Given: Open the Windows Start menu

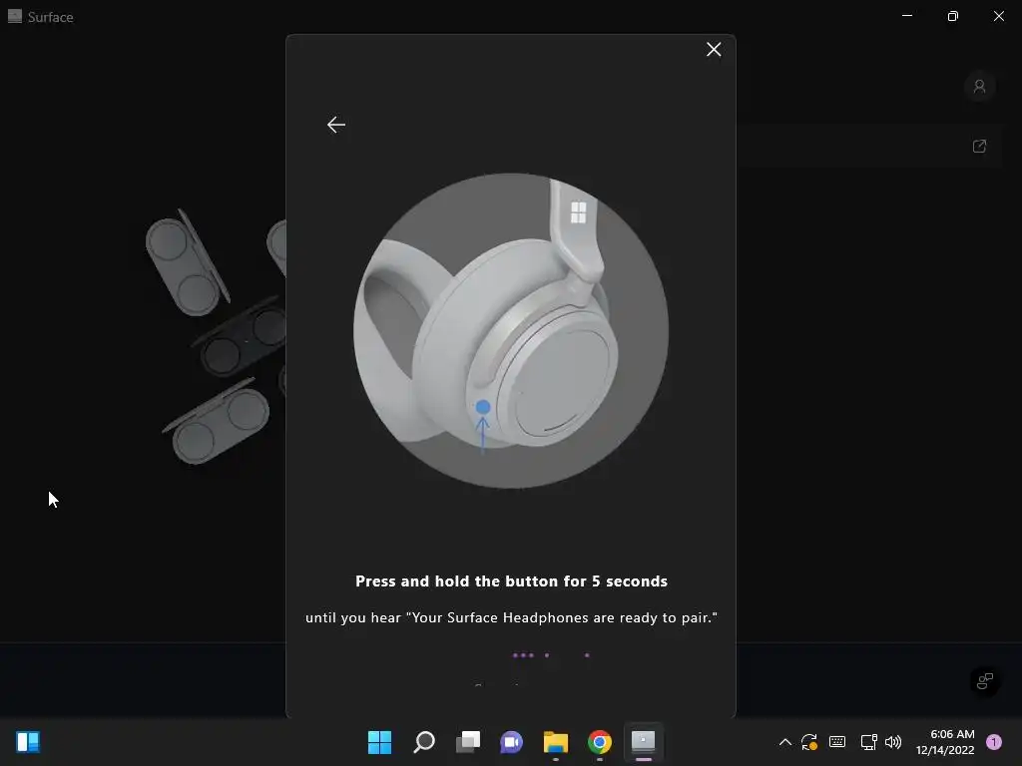Looking at the screenshot, I should click(x=379, y=742).
